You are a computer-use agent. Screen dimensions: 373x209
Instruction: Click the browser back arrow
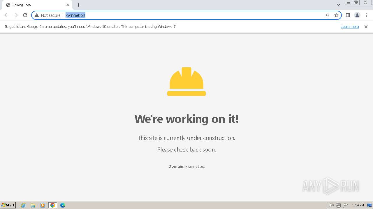tap(6, 15)
